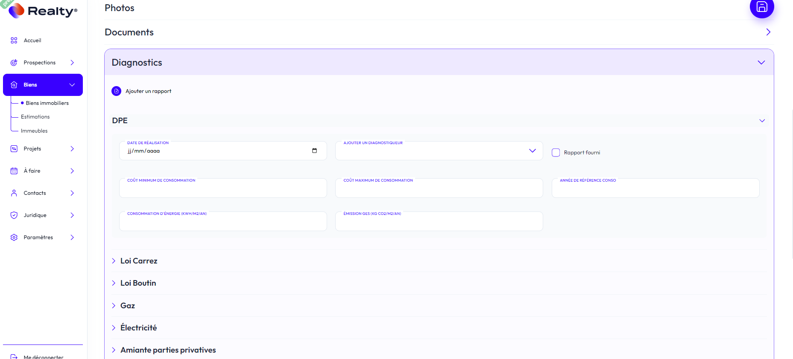This screenshot has height=359, width=793.
Task: Click the Juridique shield icon
Action: pyautogui.click(x=14, y=215)
